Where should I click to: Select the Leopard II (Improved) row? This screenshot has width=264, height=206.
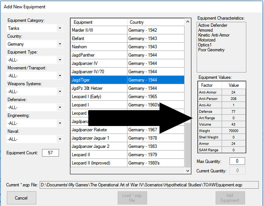(127, 163)
